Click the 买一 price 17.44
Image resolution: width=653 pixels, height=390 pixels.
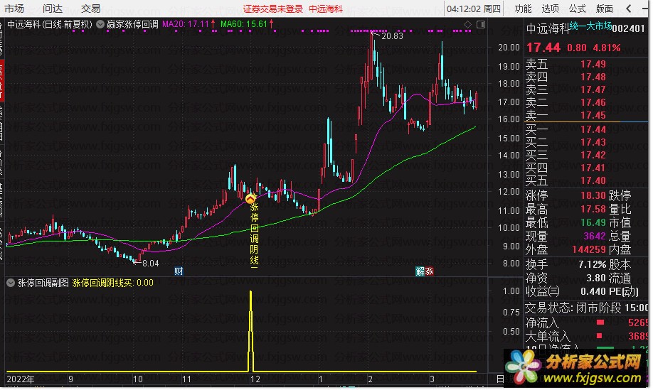tap(593, 130)
